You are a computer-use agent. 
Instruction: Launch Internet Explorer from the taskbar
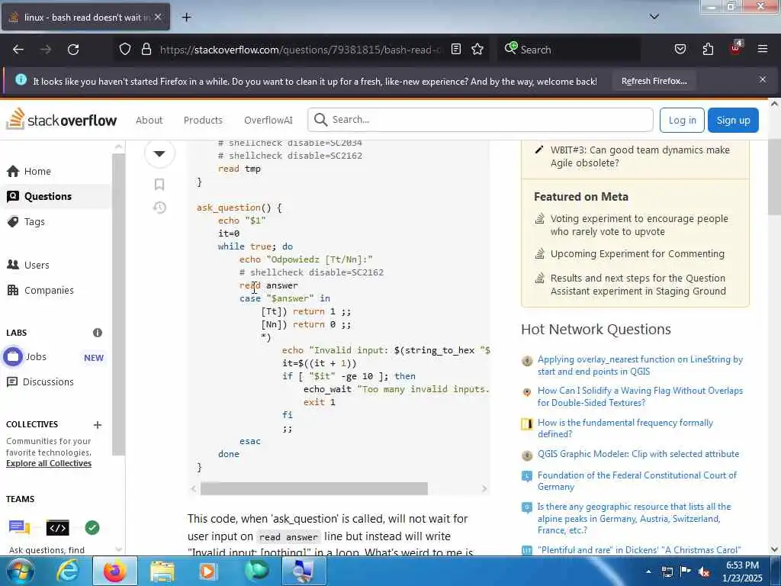[x=67, y=571]
